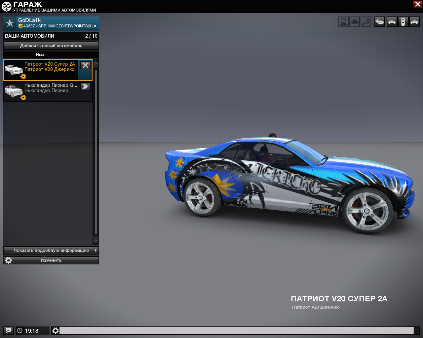This screenshot has width=423, height=338.
Task: Click the car horn icon
Action: [366, 22]
